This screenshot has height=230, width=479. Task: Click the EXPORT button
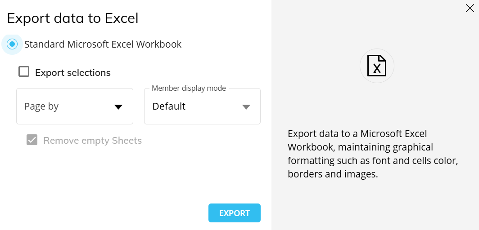234,213
